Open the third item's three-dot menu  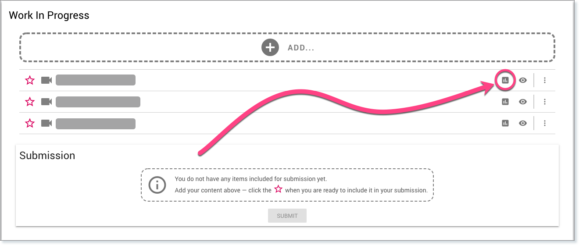pyautogui.click(x=545, y=123)
